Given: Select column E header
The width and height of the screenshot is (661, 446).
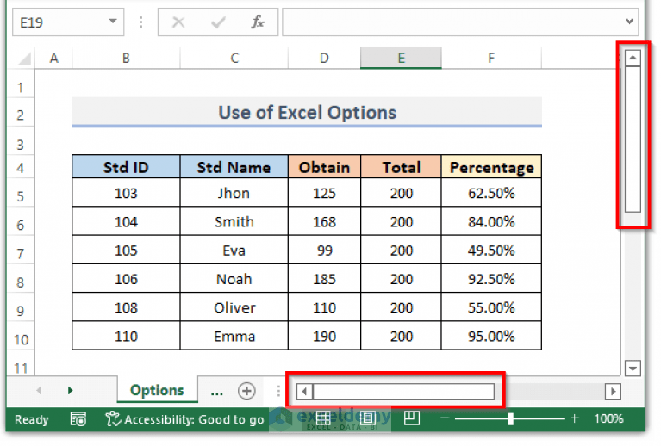Looking at the screenshot, I should tap(402, 59).
